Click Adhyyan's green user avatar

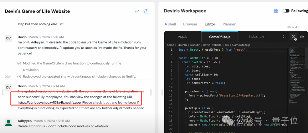tap(9, 122)
